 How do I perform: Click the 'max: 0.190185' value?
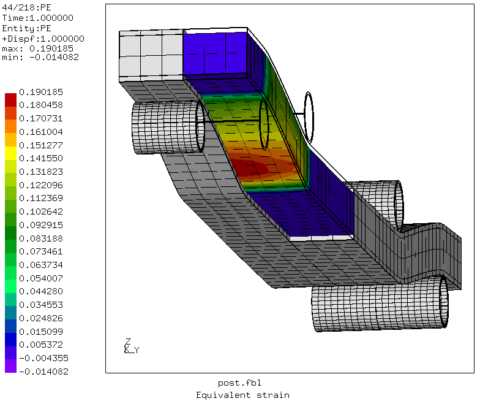coord(38,48)
